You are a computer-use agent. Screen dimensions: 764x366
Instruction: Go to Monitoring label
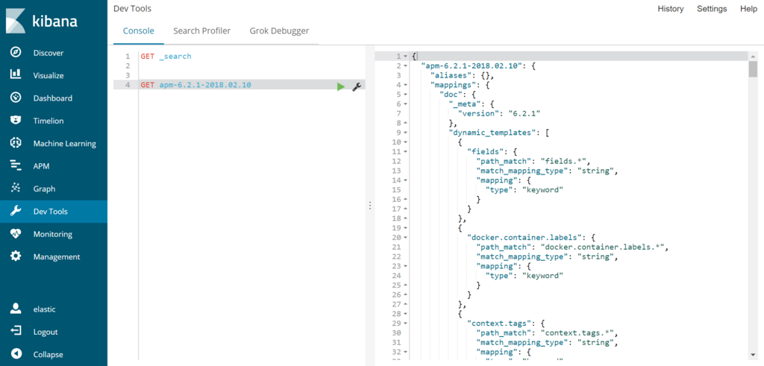click(x=53, y=234)
